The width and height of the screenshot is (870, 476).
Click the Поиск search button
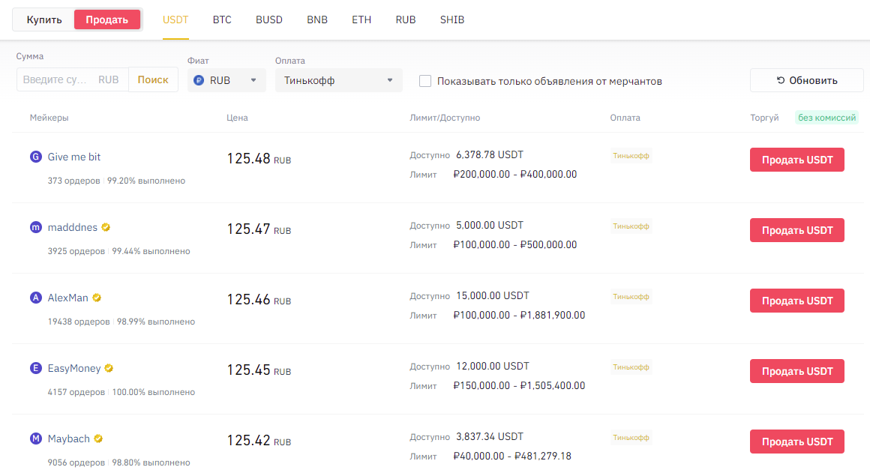[153, 79]
